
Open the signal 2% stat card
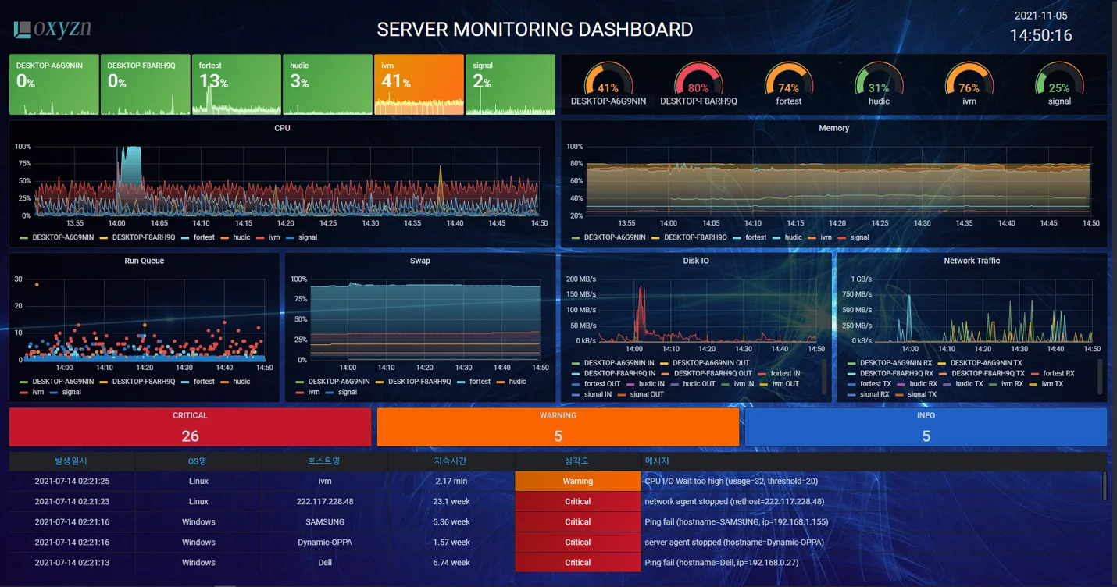(x=510, y=84)
